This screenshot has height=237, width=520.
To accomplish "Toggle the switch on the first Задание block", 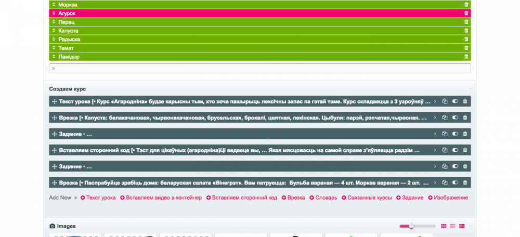I will coord(455,134).
